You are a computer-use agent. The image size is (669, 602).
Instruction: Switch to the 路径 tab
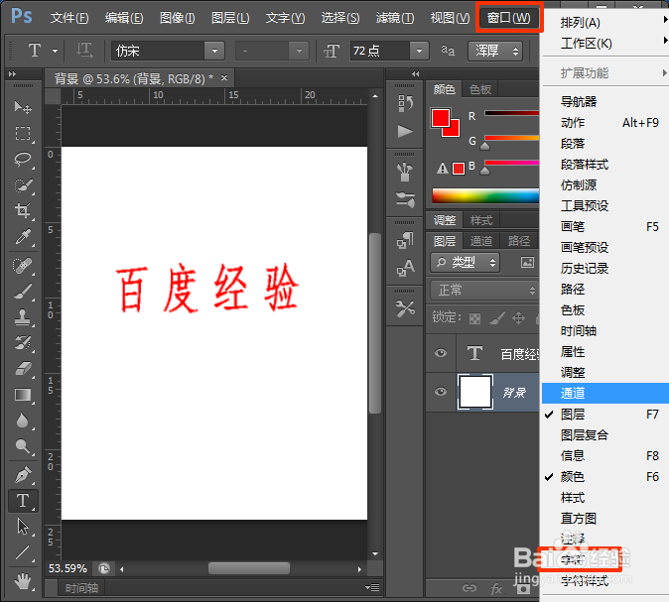pos(519,241)
